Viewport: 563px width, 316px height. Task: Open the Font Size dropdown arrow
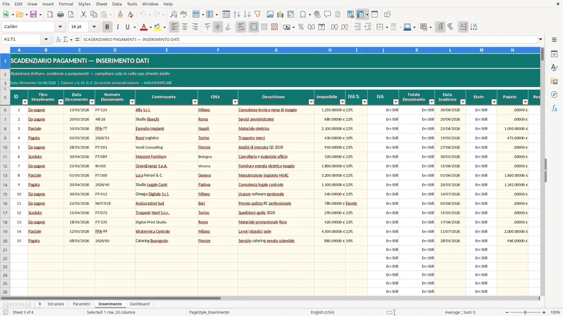click(x=94, y=27)
